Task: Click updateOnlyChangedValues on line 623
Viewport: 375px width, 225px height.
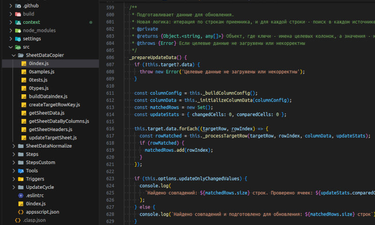Action: pyautogui.click(x=209, y=179)
